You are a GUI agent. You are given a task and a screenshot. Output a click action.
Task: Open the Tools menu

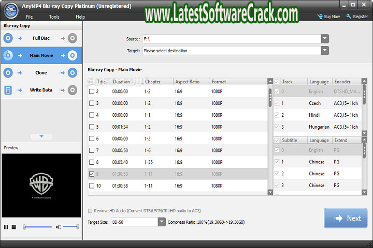[x=54, y=17]
